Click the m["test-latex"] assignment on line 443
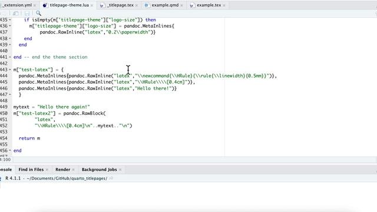377x212 pixels. pyautogui.click(x=38, y=69)
